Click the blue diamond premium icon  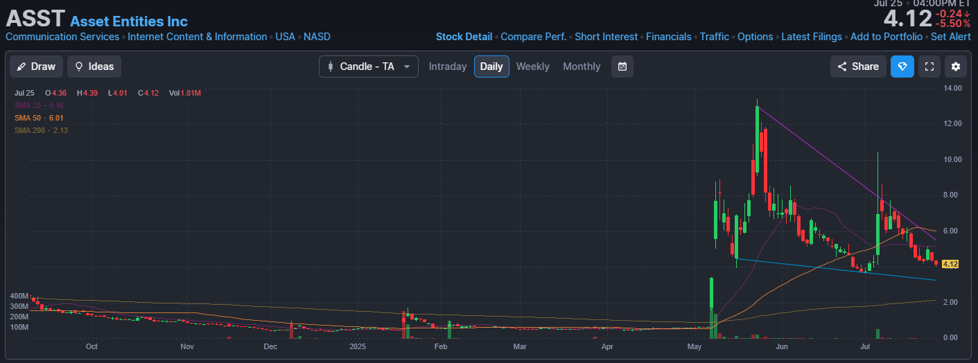(x=902, y=67)
